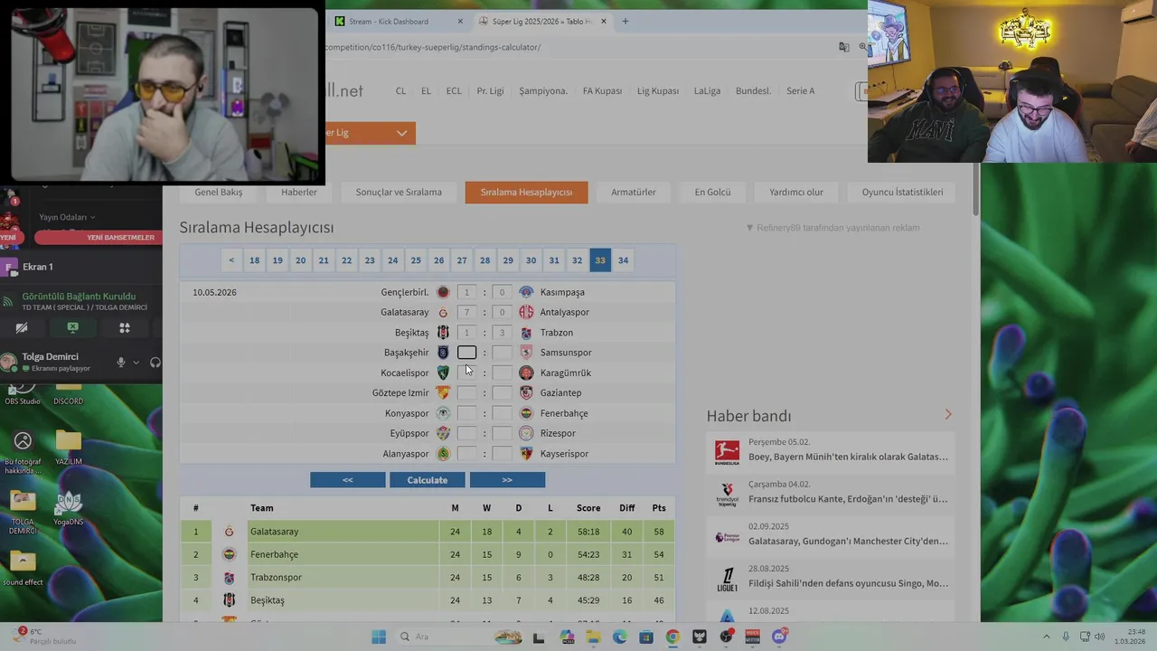Open Sonuçlar ve Sıralama tab
Image resolution: width=1157 pixels, height=651 pixels.
(x=399, y=192)
